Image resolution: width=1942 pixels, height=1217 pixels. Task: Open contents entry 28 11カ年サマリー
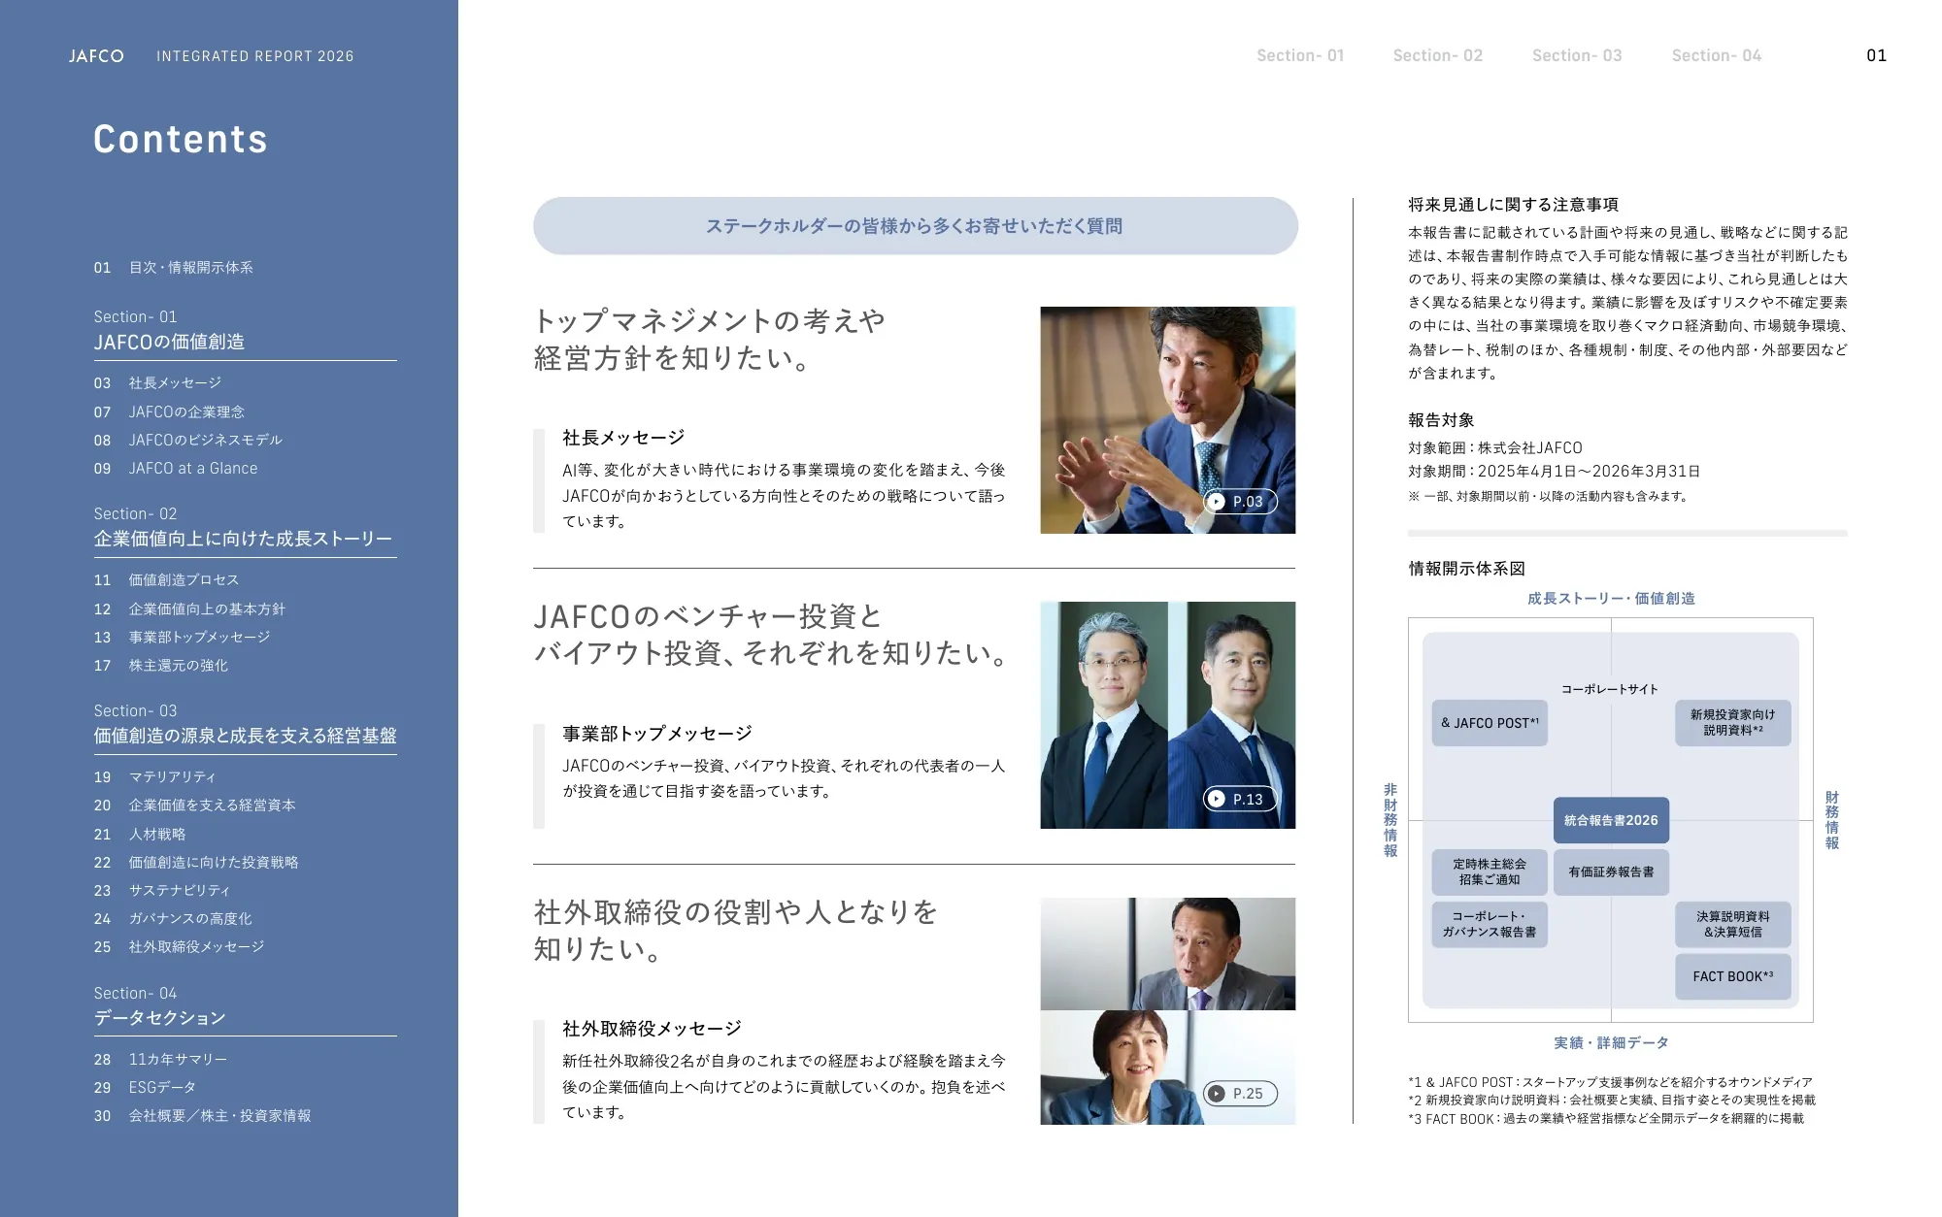click(x=160, y=1059)
